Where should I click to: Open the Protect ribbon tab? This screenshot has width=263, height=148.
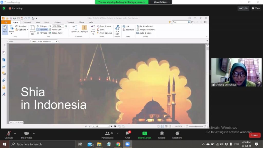[58, 22]
